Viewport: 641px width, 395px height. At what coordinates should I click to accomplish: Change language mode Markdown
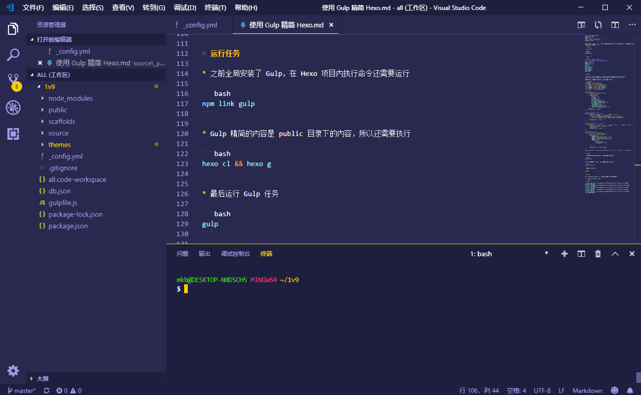click(587, 391)
